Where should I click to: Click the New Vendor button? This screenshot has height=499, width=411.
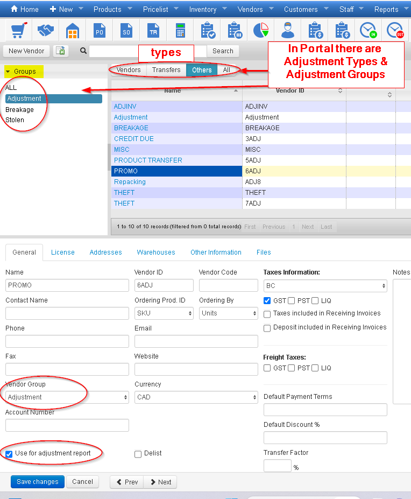pos(26,51)
